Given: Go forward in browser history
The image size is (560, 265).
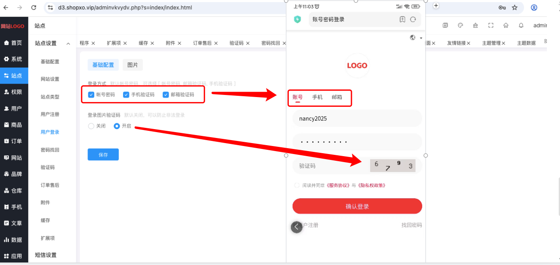Looking at the screenshot, I should click(x=20, y=8).
